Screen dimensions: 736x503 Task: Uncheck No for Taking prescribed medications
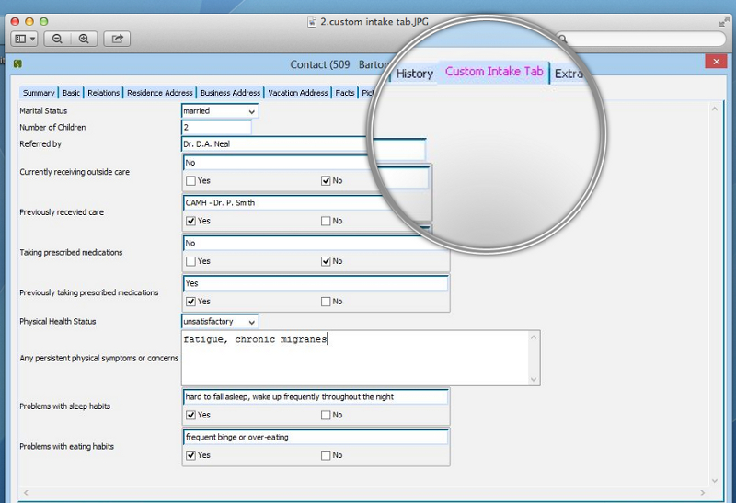pyautogui.click(x=326, y=261)
